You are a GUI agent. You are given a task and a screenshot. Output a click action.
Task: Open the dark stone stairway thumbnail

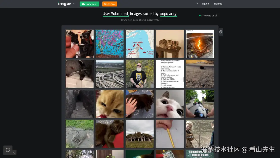[80, 104]
